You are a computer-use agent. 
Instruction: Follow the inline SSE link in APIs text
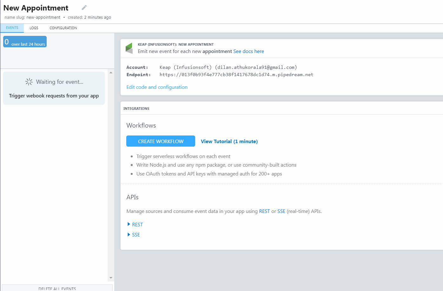(x=281, y=211)
